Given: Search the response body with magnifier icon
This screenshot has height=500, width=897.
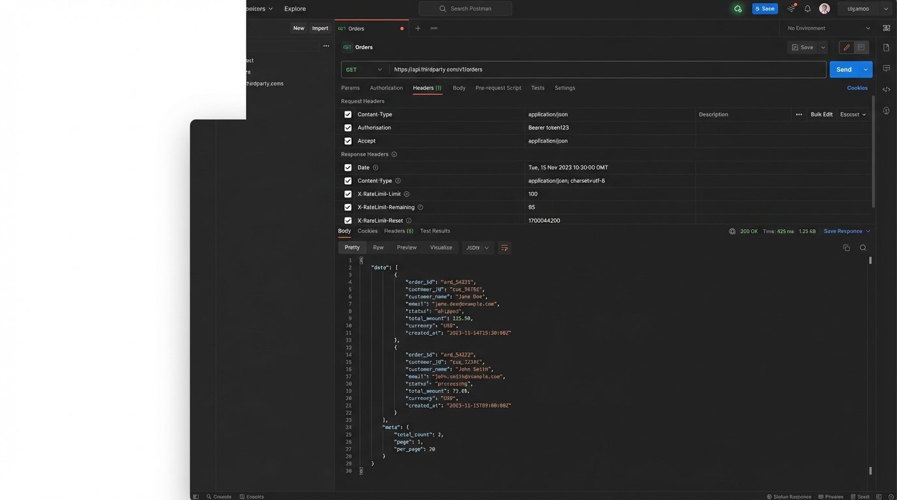Looking at the screenshot, I should tap(863, 248).
